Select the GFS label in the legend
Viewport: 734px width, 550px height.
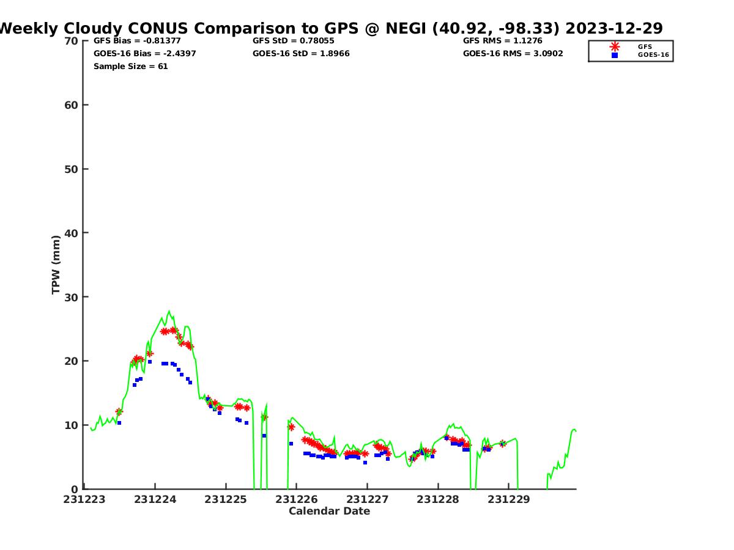tap(645, 46)
